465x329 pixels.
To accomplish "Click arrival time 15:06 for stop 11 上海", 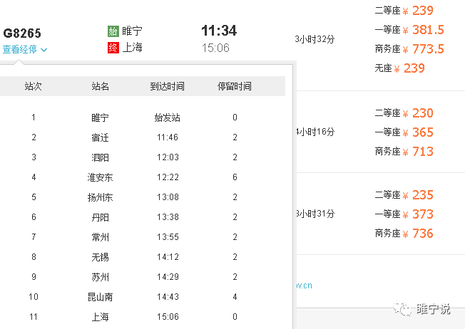I will coord(168,317).
